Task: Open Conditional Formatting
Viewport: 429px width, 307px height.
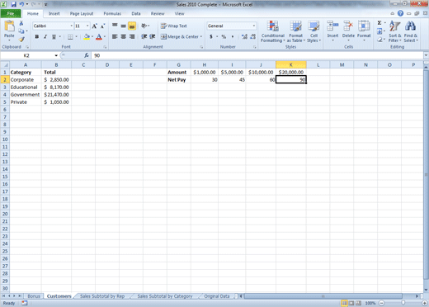Action: [273, 31]
